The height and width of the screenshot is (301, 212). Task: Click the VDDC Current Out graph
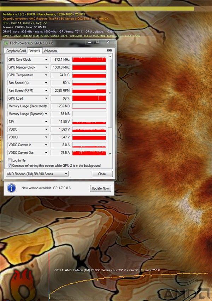coord(89,153)
